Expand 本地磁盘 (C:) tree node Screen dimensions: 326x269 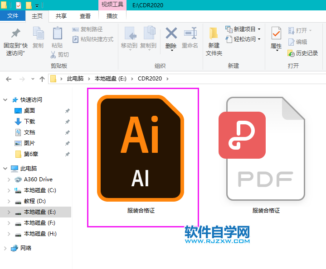[x=9, y=190]
